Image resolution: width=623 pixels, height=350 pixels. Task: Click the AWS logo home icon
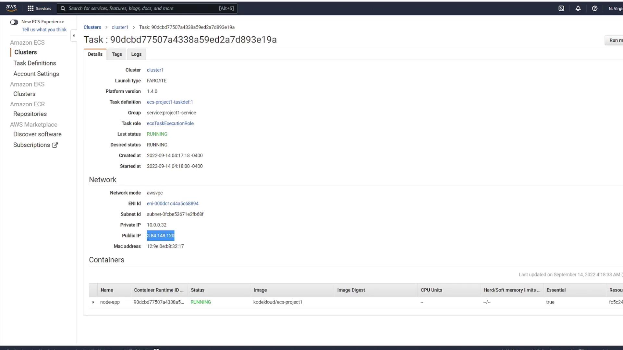11,8
